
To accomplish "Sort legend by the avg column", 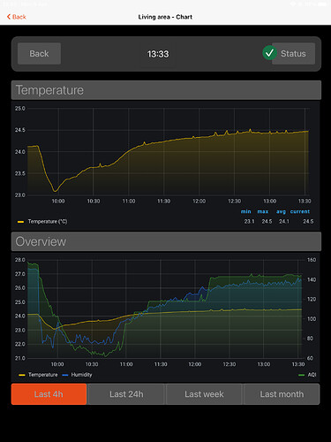I will (x=281, y=211).
